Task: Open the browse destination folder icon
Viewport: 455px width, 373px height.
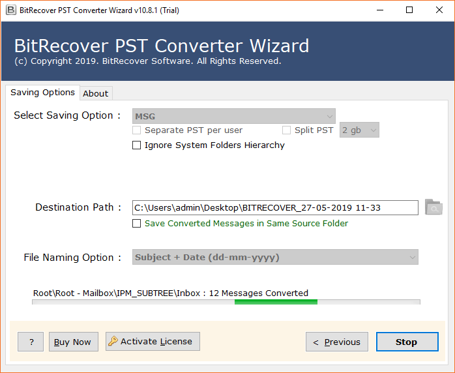Action: click(x=433, y=207)
